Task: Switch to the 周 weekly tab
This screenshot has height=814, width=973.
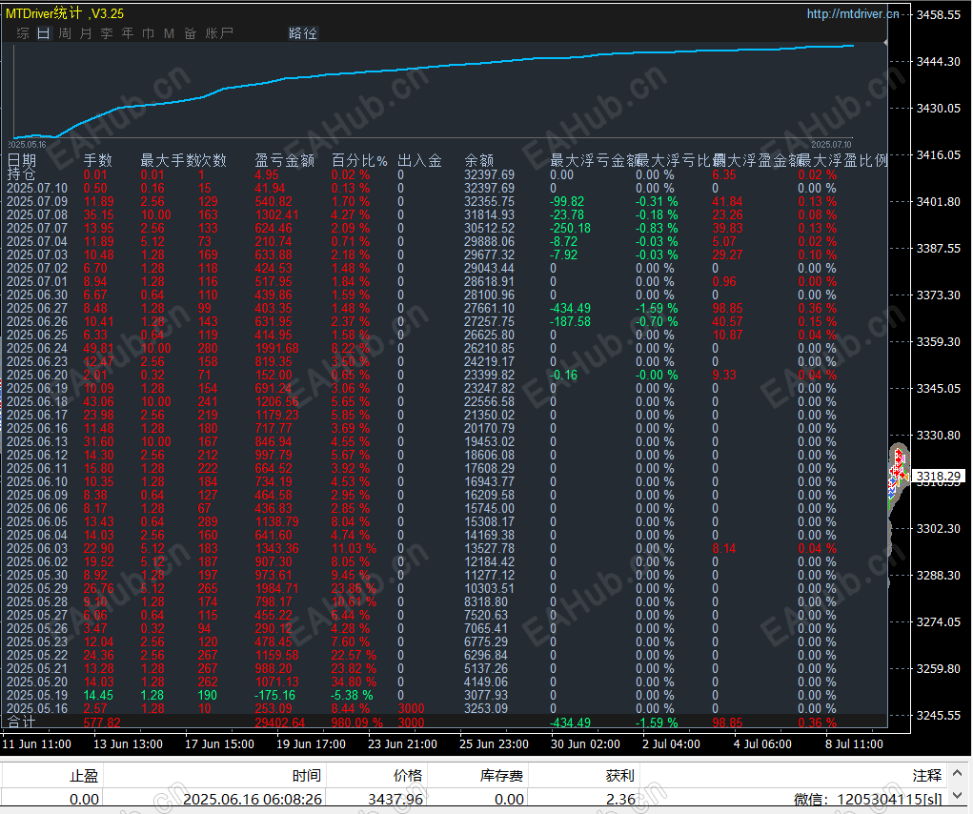Action: click(x=65, y=33)
